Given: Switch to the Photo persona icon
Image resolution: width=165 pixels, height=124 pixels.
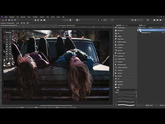Looking at the screenshot, I should (x=3, y=20).
